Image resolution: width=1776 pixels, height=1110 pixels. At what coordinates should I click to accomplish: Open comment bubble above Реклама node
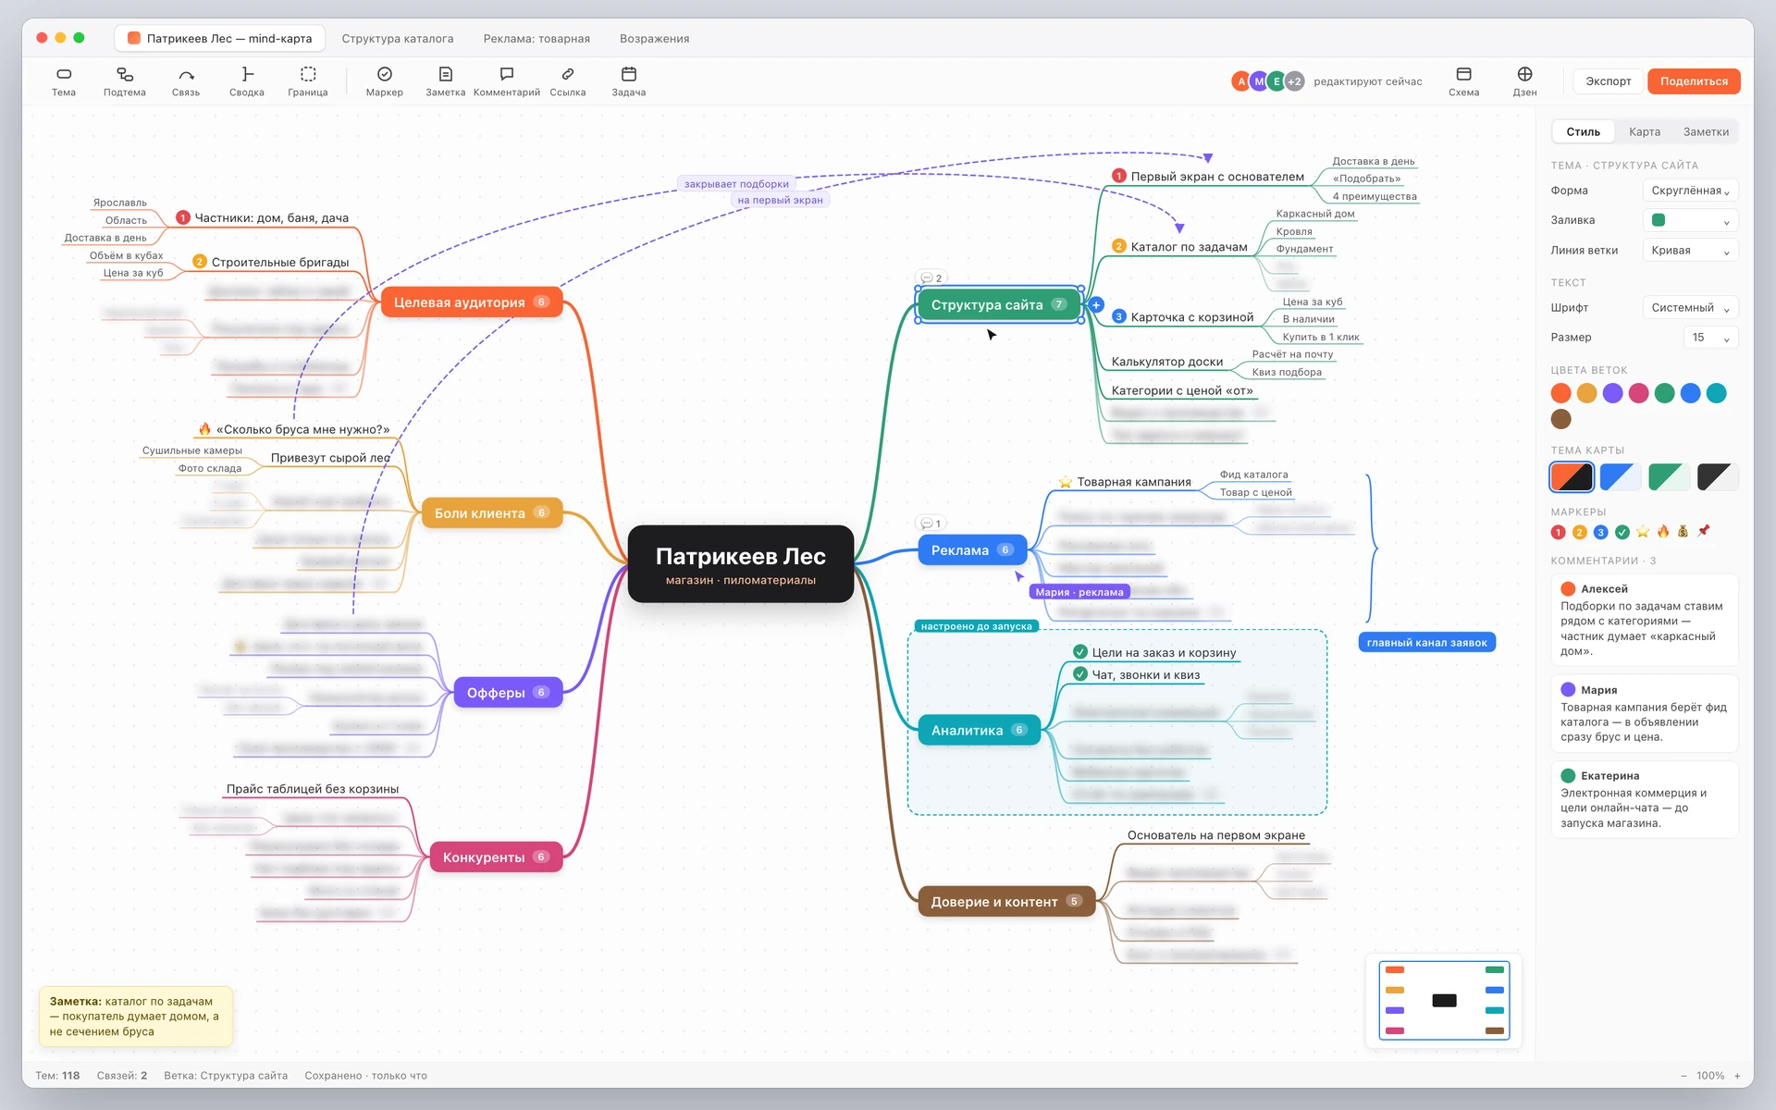point(931,524)
